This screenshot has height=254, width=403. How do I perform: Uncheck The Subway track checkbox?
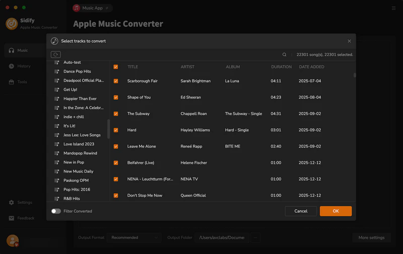116,114
